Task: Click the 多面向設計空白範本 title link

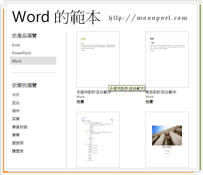Action: tap(94, 92)
